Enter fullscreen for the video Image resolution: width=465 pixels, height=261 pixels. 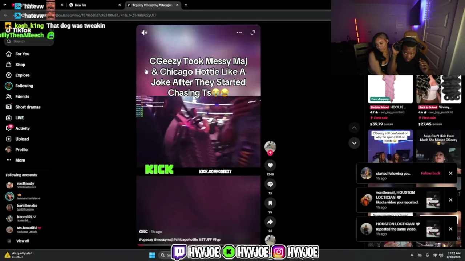click(253, 33)
